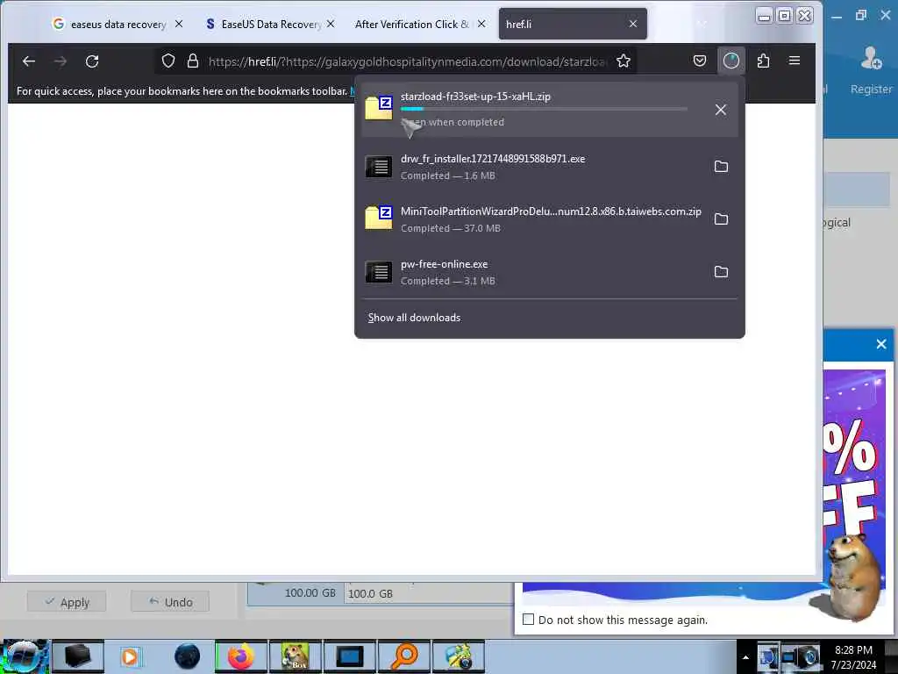Viewport: 898px width, 674px height.
Task: Open the media player taskbar icon
Action: [130, 656]
